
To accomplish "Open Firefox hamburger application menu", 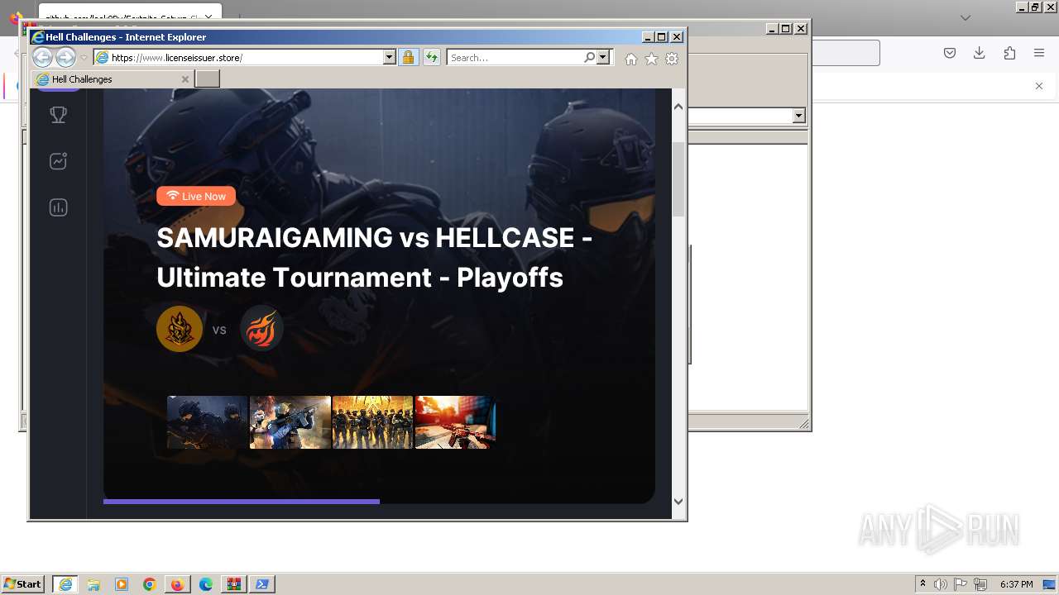I will click(1039, 53).
